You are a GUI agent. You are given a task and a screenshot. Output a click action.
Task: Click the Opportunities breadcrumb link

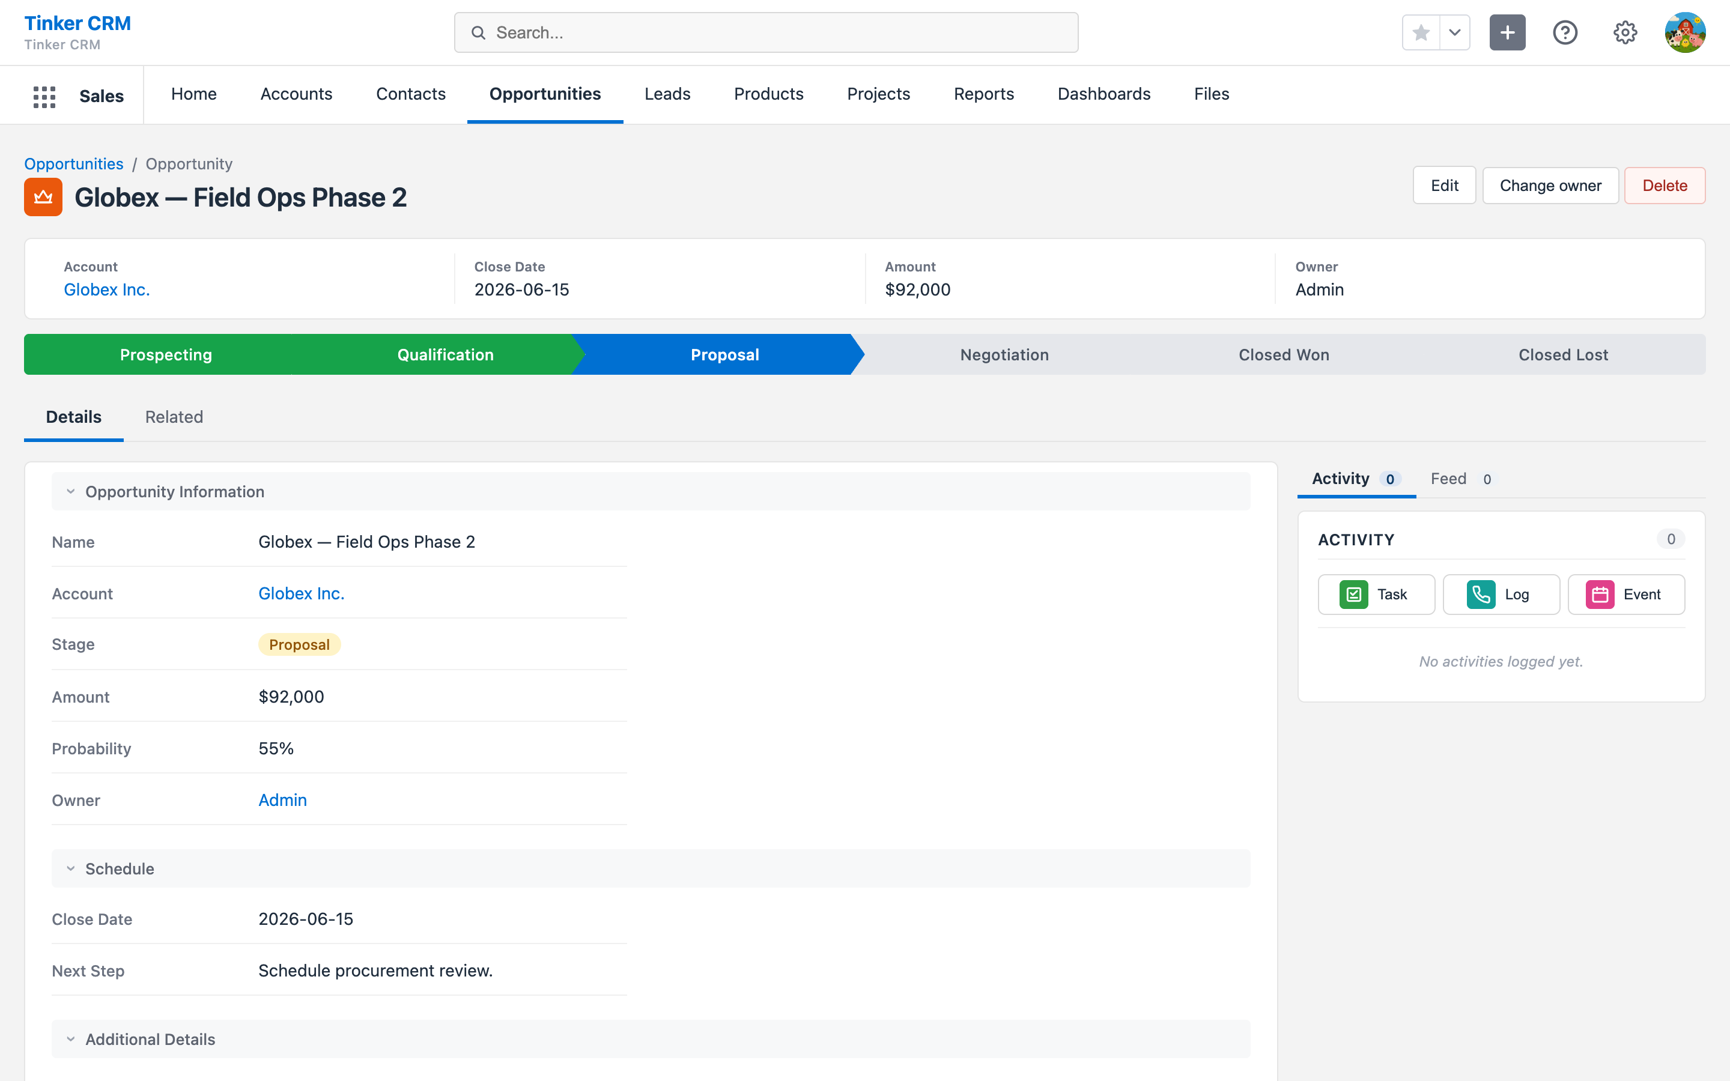pyautogui.click(x=74, y=164)
